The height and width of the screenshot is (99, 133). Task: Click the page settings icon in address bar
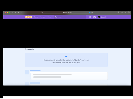point(43,12)
